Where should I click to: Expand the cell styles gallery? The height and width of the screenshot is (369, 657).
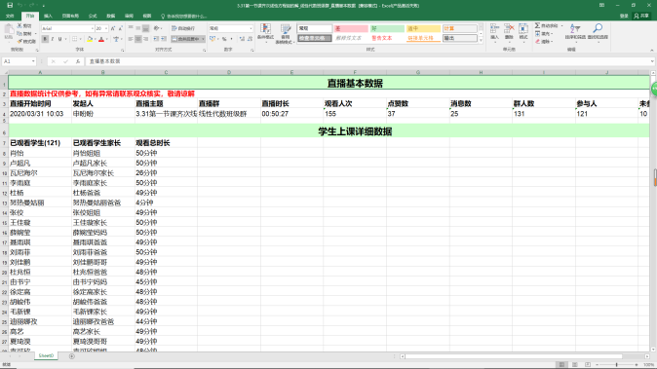(x=481, y=41)
